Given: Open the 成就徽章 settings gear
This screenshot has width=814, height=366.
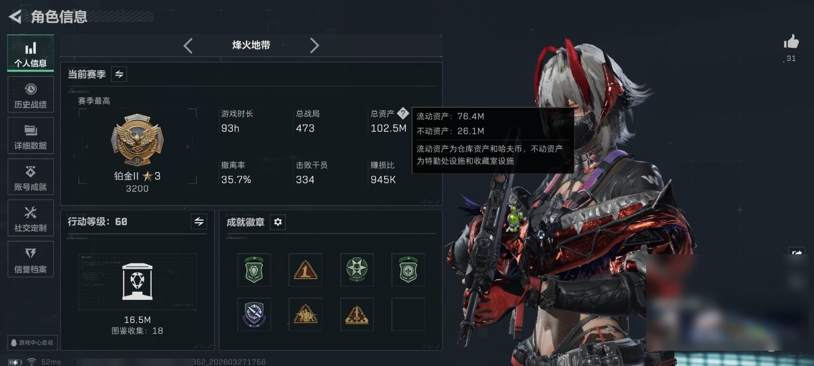Looking at the screenshot, I should point(278,222).
